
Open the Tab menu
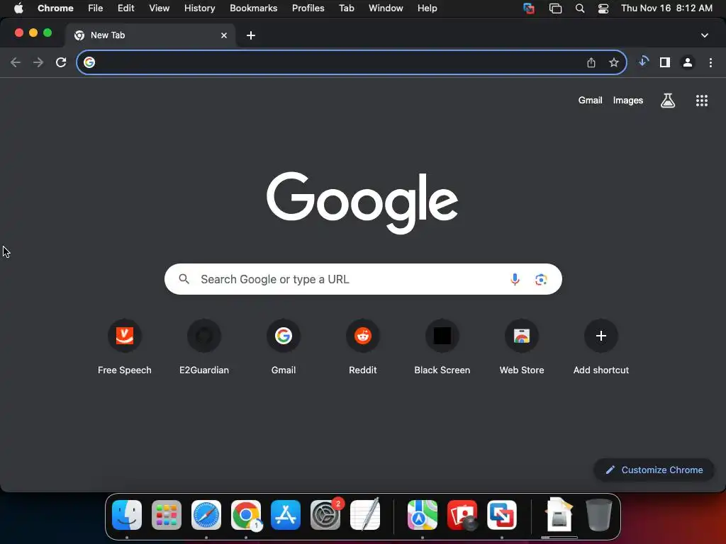coord(346,8)
